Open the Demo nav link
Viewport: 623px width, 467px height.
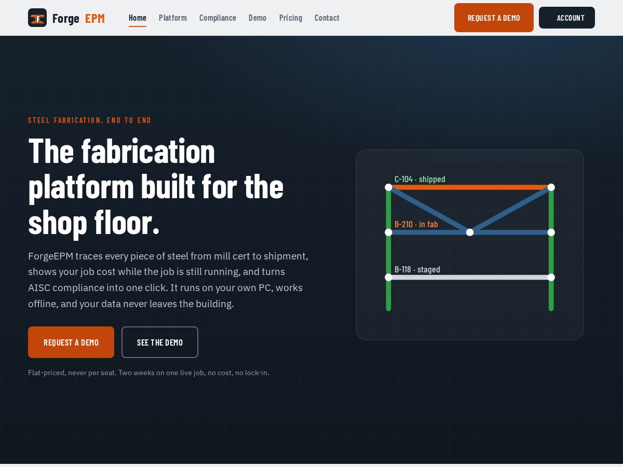[x=258, y=18]
